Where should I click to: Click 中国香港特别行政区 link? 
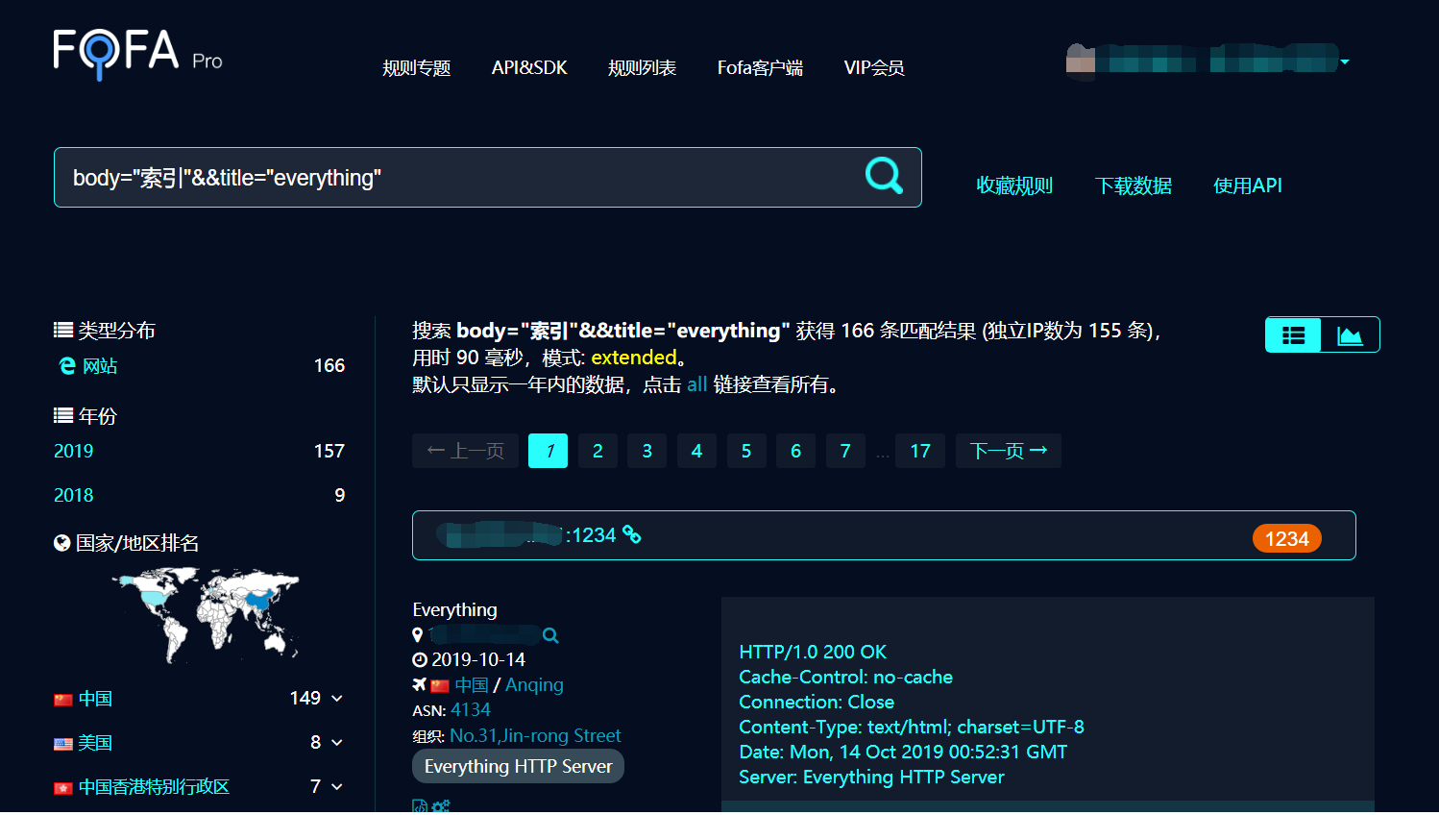[x=154, y=787]
